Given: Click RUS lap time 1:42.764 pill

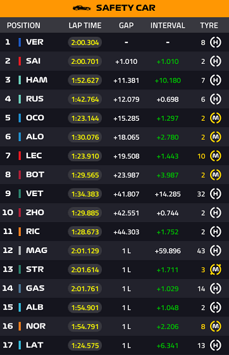Looking at the screenshot, I should [x=85, y=99].
